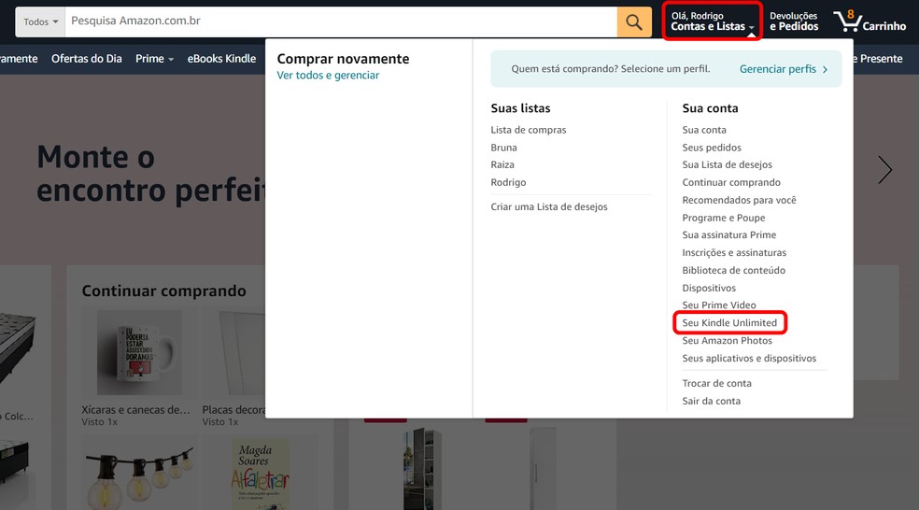This screenshot has width=919, height=510.
Task: Open the Sua conta menu link
Action: coord(704,130)
